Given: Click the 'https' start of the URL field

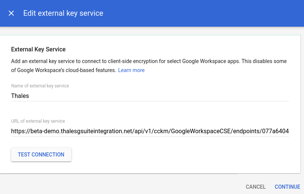Looking at the screenshot, I should coord(18,131).
